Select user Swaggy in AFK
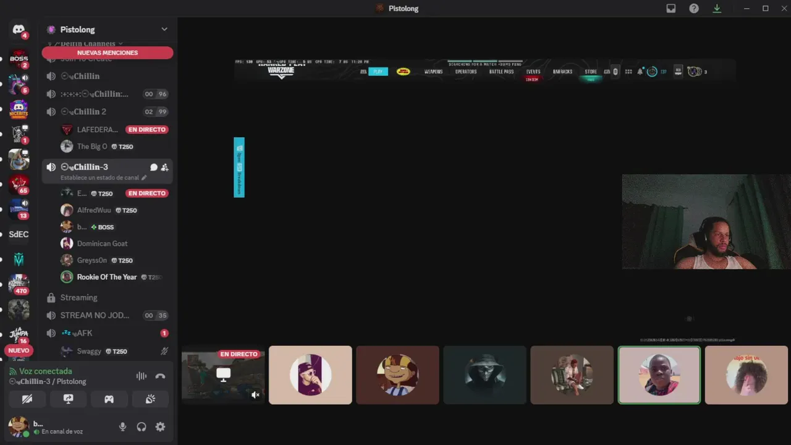Image resolution: width=791 pixels, height=445 pixels. tap(114, 351)
